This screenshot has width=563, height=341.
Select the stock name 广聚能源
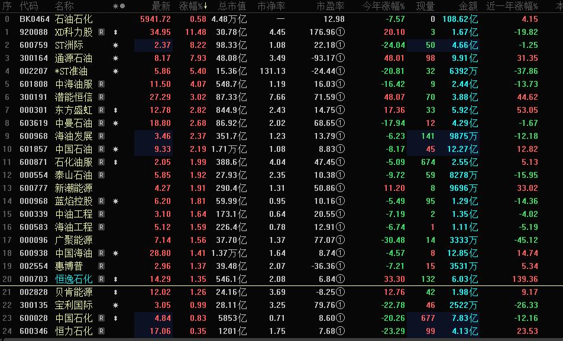pyautogui.click(x=73, y=240)
